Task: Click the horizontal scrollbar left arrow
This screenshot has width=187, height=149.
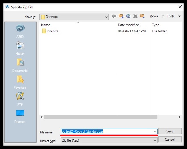Action: (x=42, y=117)
